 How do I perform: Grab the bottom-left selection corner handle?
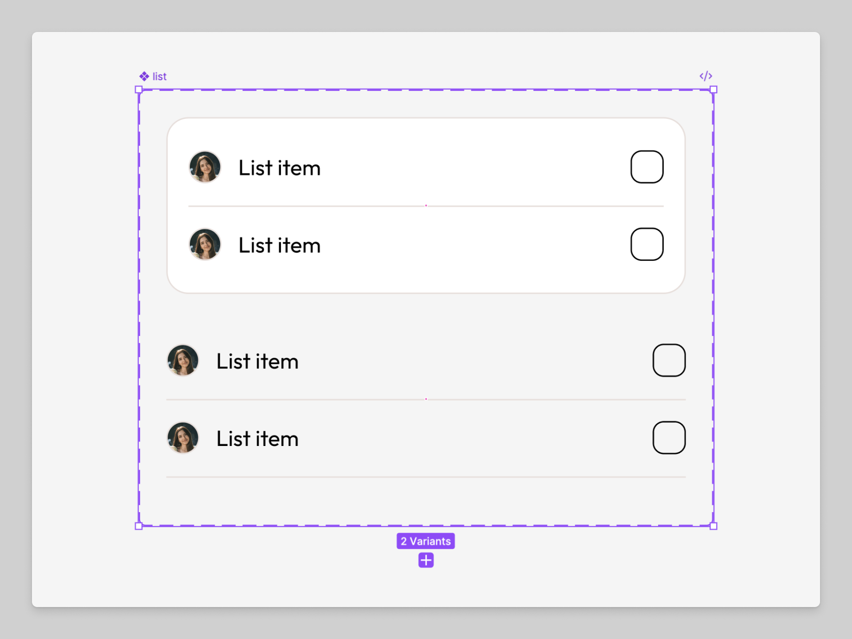[138, 526]
